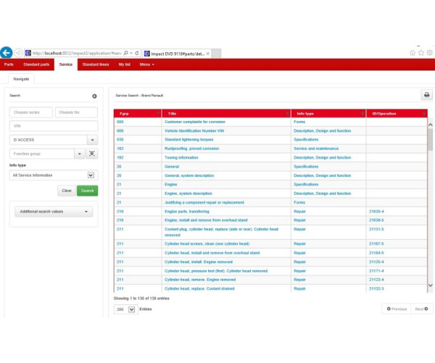
Task: Open browser settings gear icon
Action: coord(428,53)
